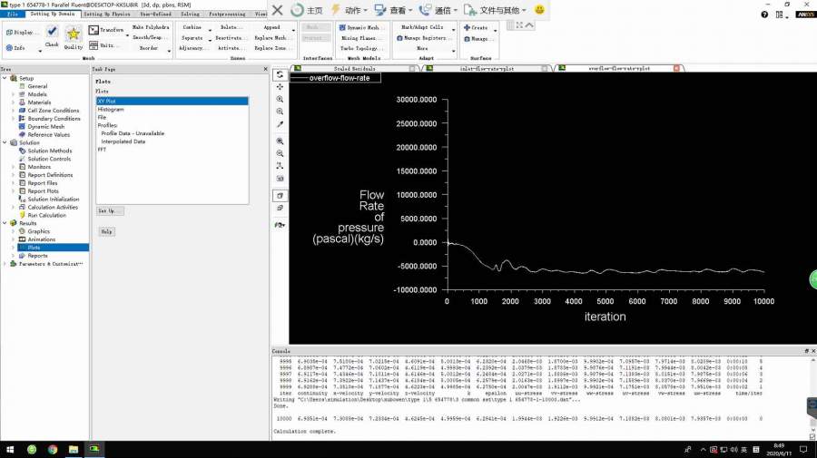Click the zoom-in magnifier in graphics toolbar
Image resolution: width=817 pixels, height=458 pixels.
[281, 100]
